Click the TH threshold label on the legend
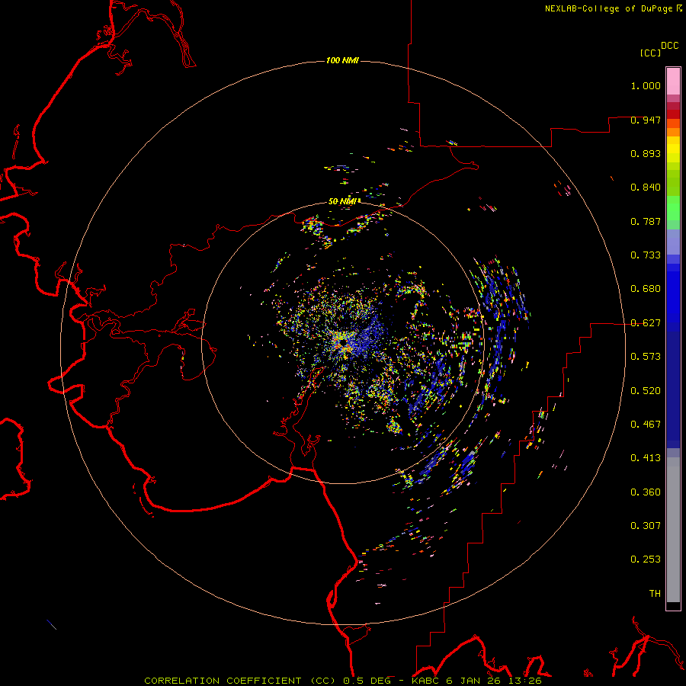The height and width of the screenshot is (686, 686). [x=655, y=594]
